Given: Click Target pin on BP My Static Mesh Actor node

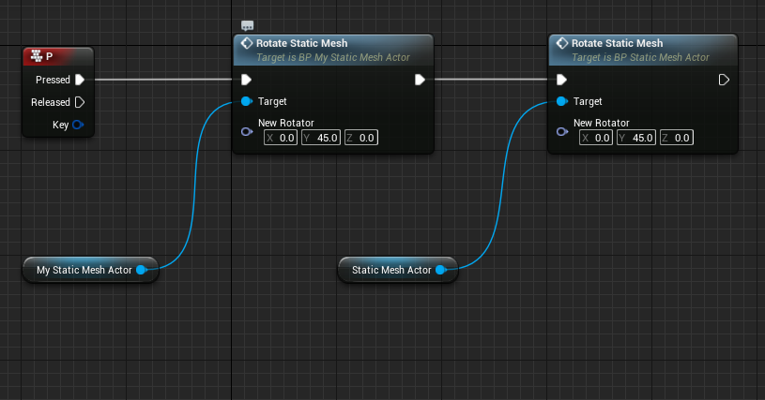Looking at the screenshot, I should (246, 101).
